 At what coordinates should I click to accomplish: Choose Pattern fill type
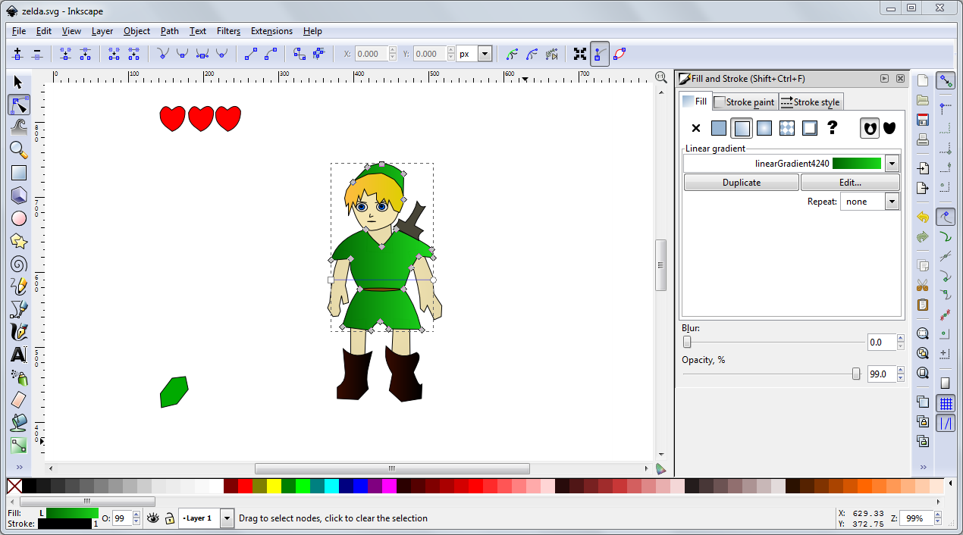pyautogui.click(x=787, y=128)
